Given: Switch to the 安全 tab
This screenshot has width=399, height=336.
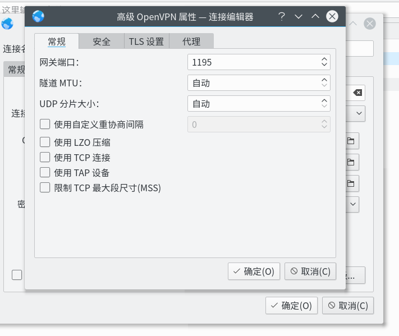Looking at the screenshot, I should (102, 41).
